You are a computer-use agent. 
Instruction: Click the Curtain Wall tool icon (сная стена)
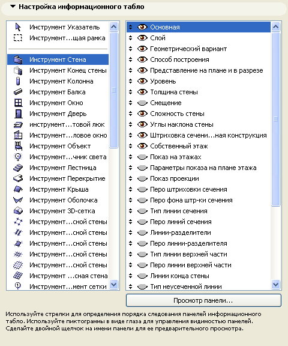[x=18, y=276]
